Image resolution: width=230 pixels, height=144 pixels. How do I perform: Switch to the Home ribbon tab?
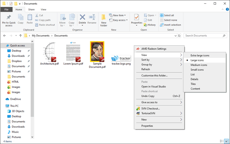click(19, 9)
